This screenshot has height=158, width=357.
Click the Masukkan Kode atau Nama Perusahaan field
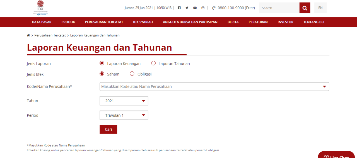click(214, 87)
